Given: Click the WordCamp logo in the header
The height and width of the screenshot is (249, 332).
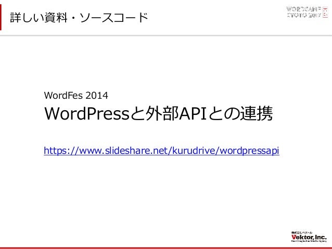Looking at the screenshot, I should tap(307, 12).
